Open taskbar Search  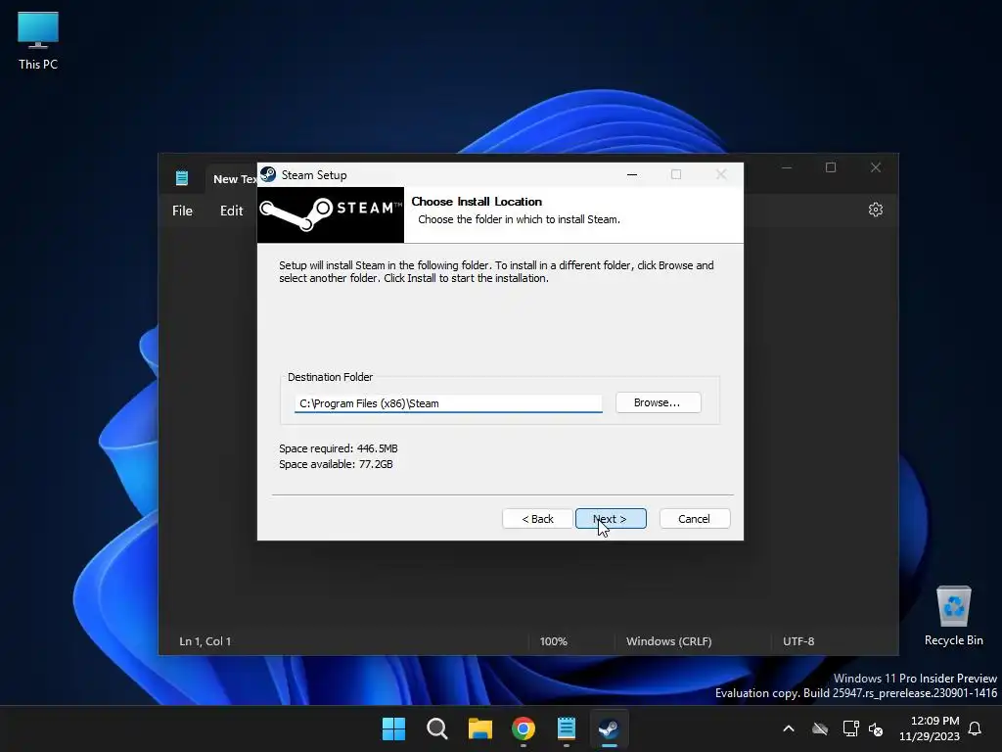(x=437, y=728)
